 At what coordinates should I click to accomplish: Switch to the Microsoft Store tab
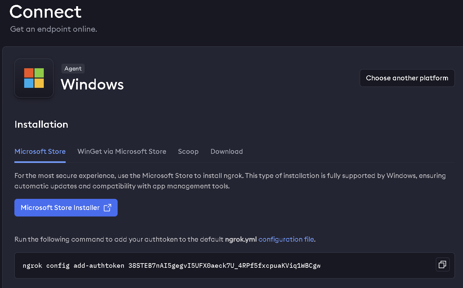click(x=40, y=152)
